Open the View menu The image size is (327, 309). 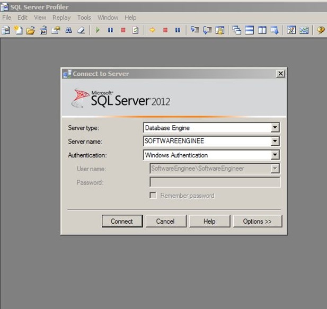tap(40, 17)
